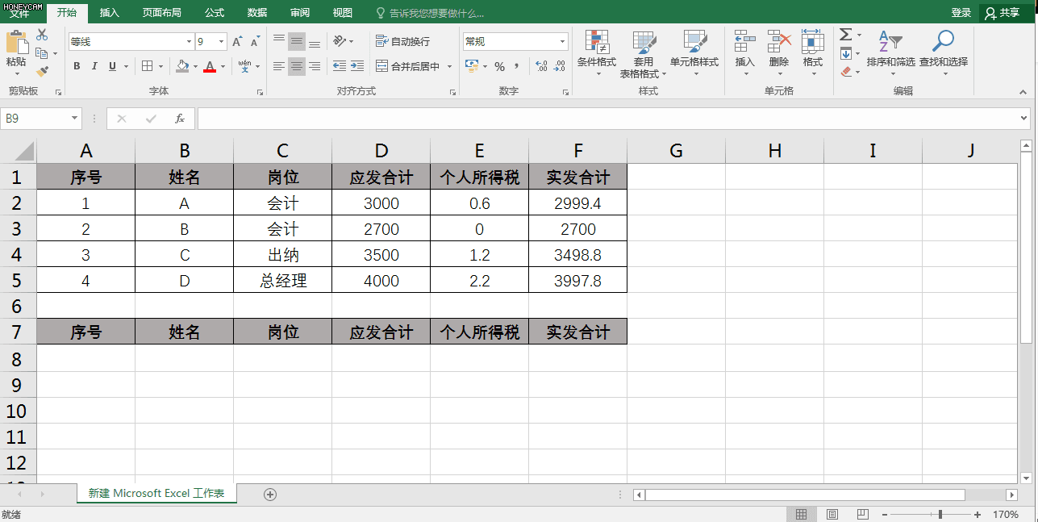Click the AutoSum sigma icon
The width and height of the screenshot is (1038, 522).
[845, 35]
